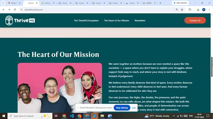The image size is (213, 119).
Task: Click Ask Gemini button
Action: point(180,3)
